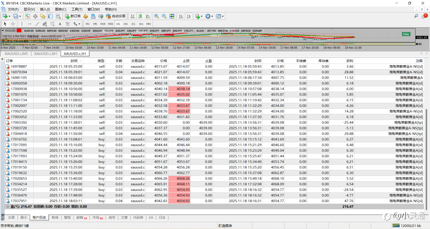Viewport: 430px width, 229px height.
Task: Open the chart templates dropdown arrow
Action: (x=223, y=16)
